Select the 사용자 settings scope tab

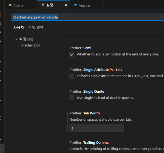point(19,28)
